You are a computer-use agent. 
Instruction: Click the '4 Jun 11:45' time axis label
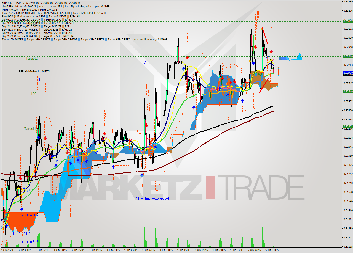click(166, 250)
